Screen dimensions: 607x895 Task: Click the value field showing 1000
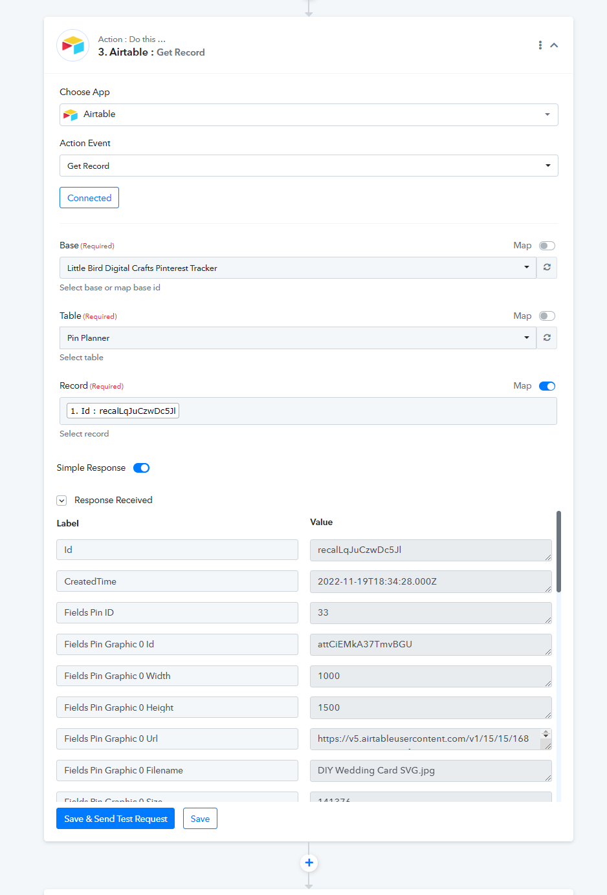[431, 676]
